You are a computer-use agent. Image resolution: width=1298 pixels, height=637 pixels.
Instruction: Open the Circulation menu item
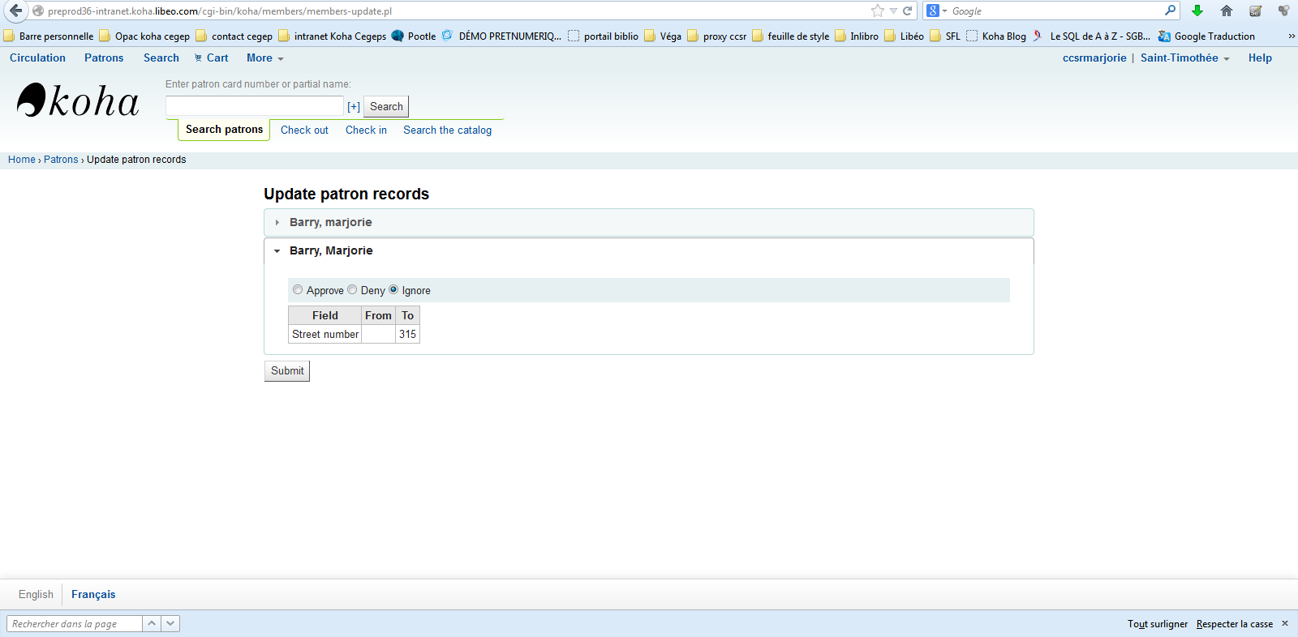(37, 58)
